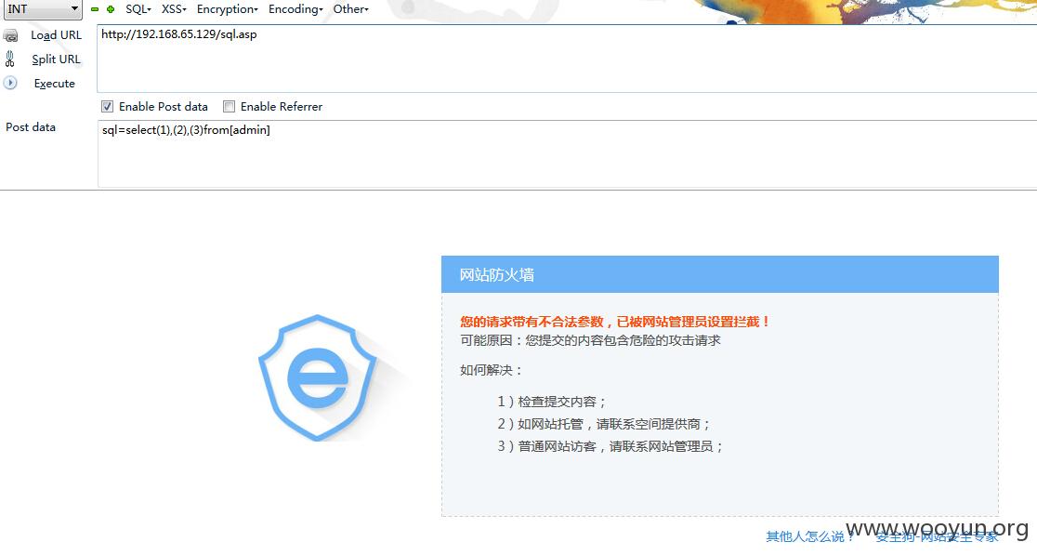Screen dimensions: 1037x555
Task: Click the Split URL label
Action: click(56, 59)
